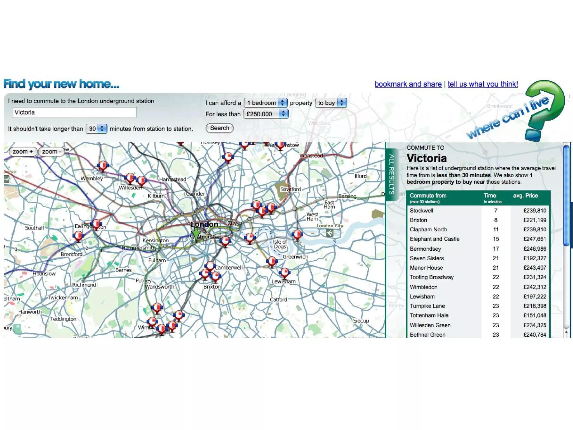Image resolution: width=573 pixels, height=430 pixels.
Task: Click the zoom - map button
Action: (x=51, y=152)
